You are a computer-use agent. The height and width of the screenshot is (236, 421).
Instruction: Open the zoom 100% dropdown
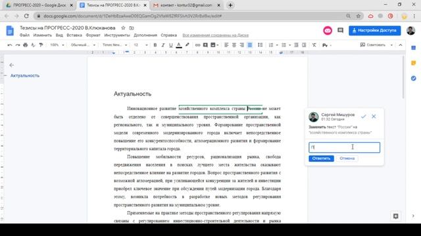[x=57, y=45]
